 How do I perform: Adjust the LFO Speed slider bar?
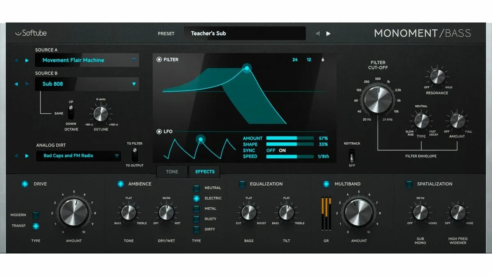pyautogui.click(x=290, y=157)
